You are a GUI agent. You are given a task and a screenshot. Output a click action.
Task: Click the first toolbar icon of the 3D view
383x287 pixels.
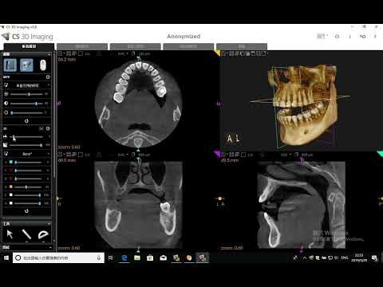point(224,53)
